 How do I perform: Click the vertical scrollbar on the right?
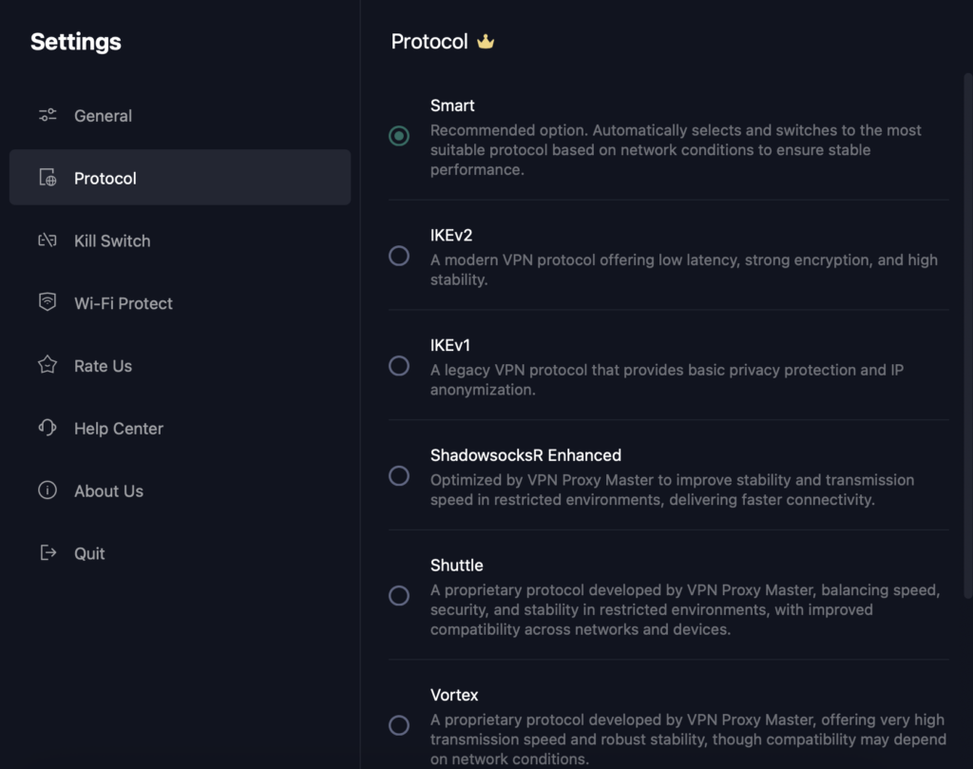tap(968, 333)
